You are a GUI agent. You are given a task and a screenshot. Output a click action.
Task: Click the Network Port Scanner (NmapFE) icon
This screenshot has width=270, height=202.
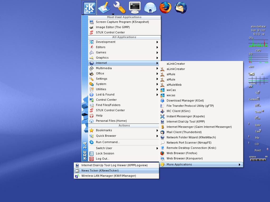[162, 143]
